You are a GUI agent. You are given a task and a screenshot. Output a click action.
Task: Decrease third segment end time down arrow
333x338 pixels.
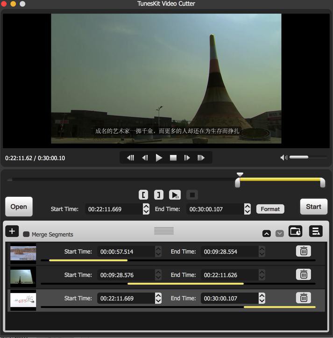[262, 301]
